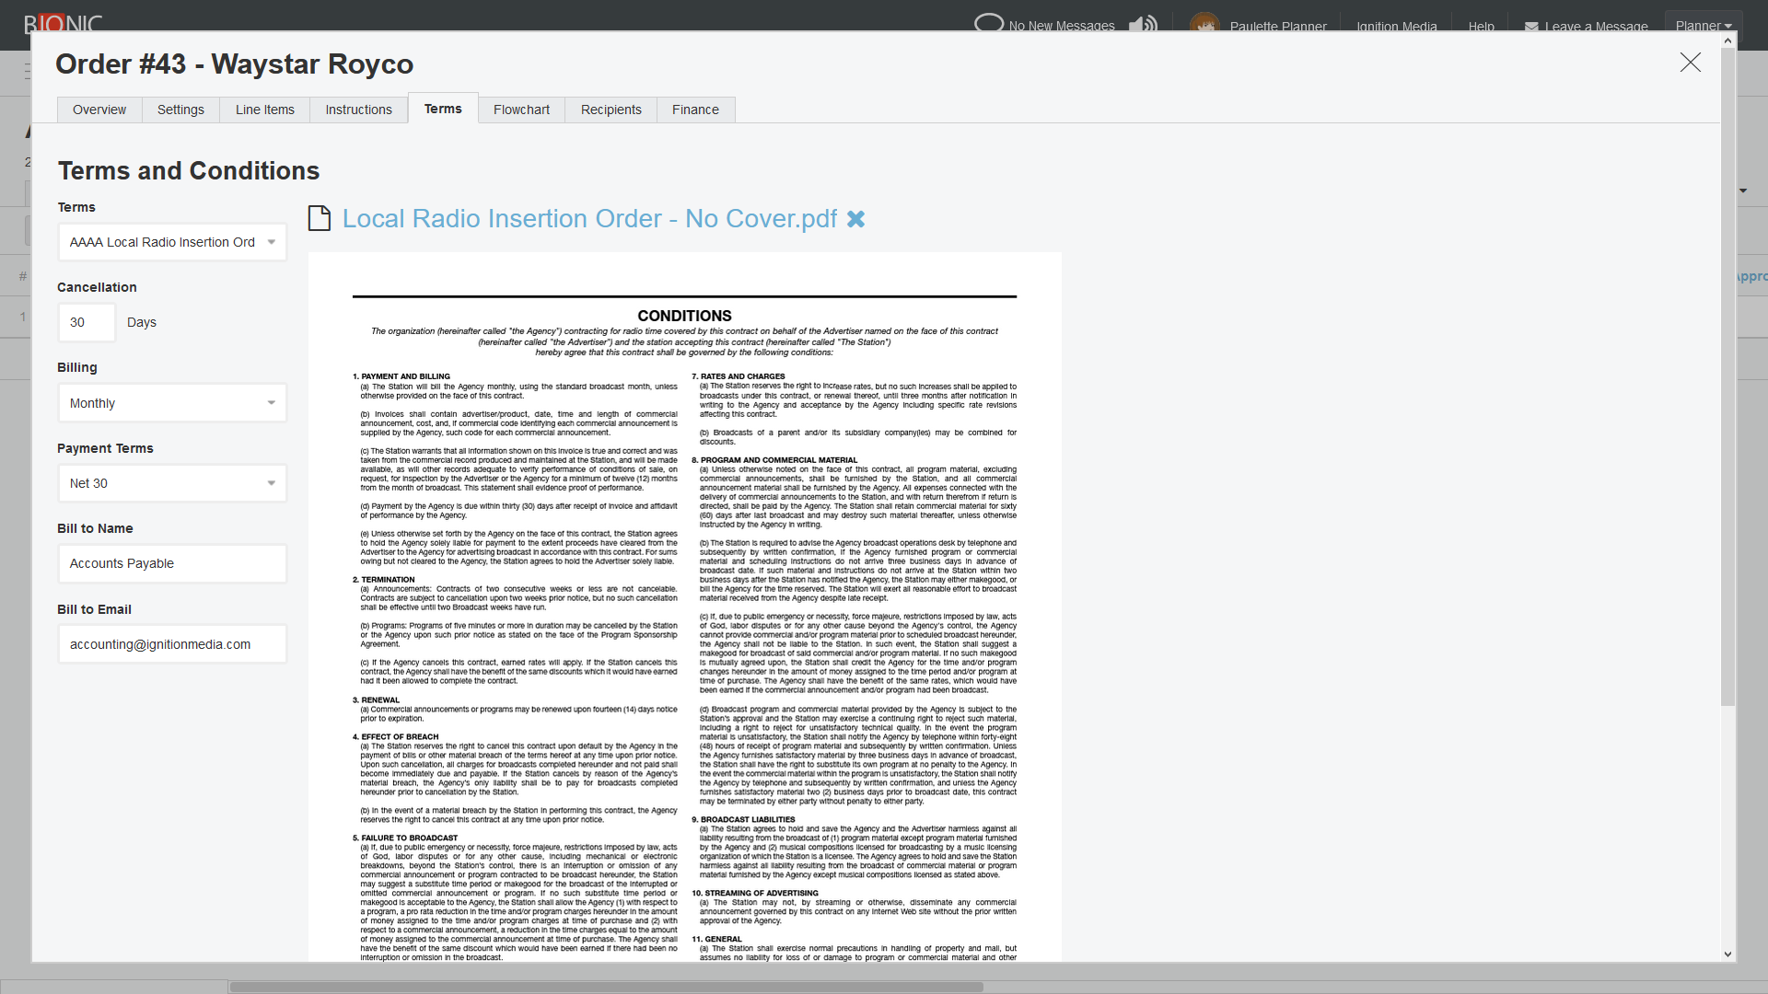1768x994 pixels.
Task: Open Local Radio Insertion Order PDF link
Action: point(589,219)
